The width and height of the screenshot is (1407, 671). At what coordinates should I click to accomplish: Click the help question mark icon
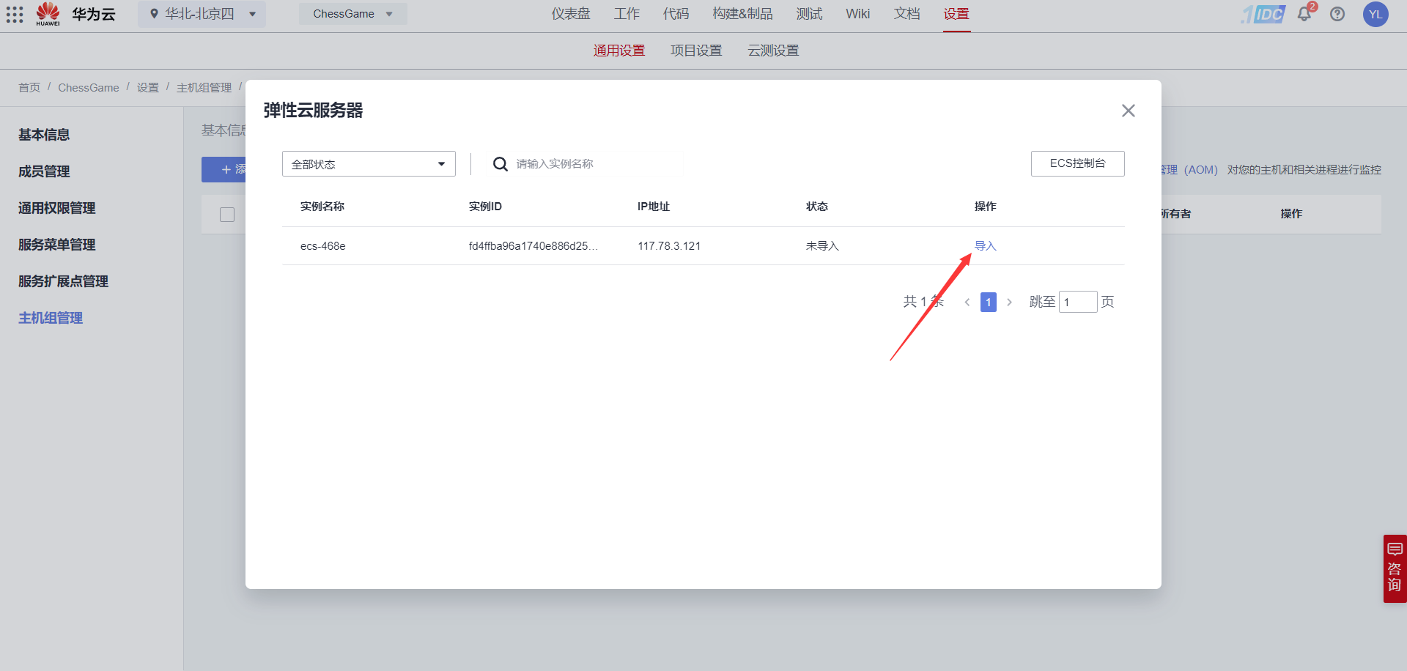pyautogui.click(x=1337, y=14)
